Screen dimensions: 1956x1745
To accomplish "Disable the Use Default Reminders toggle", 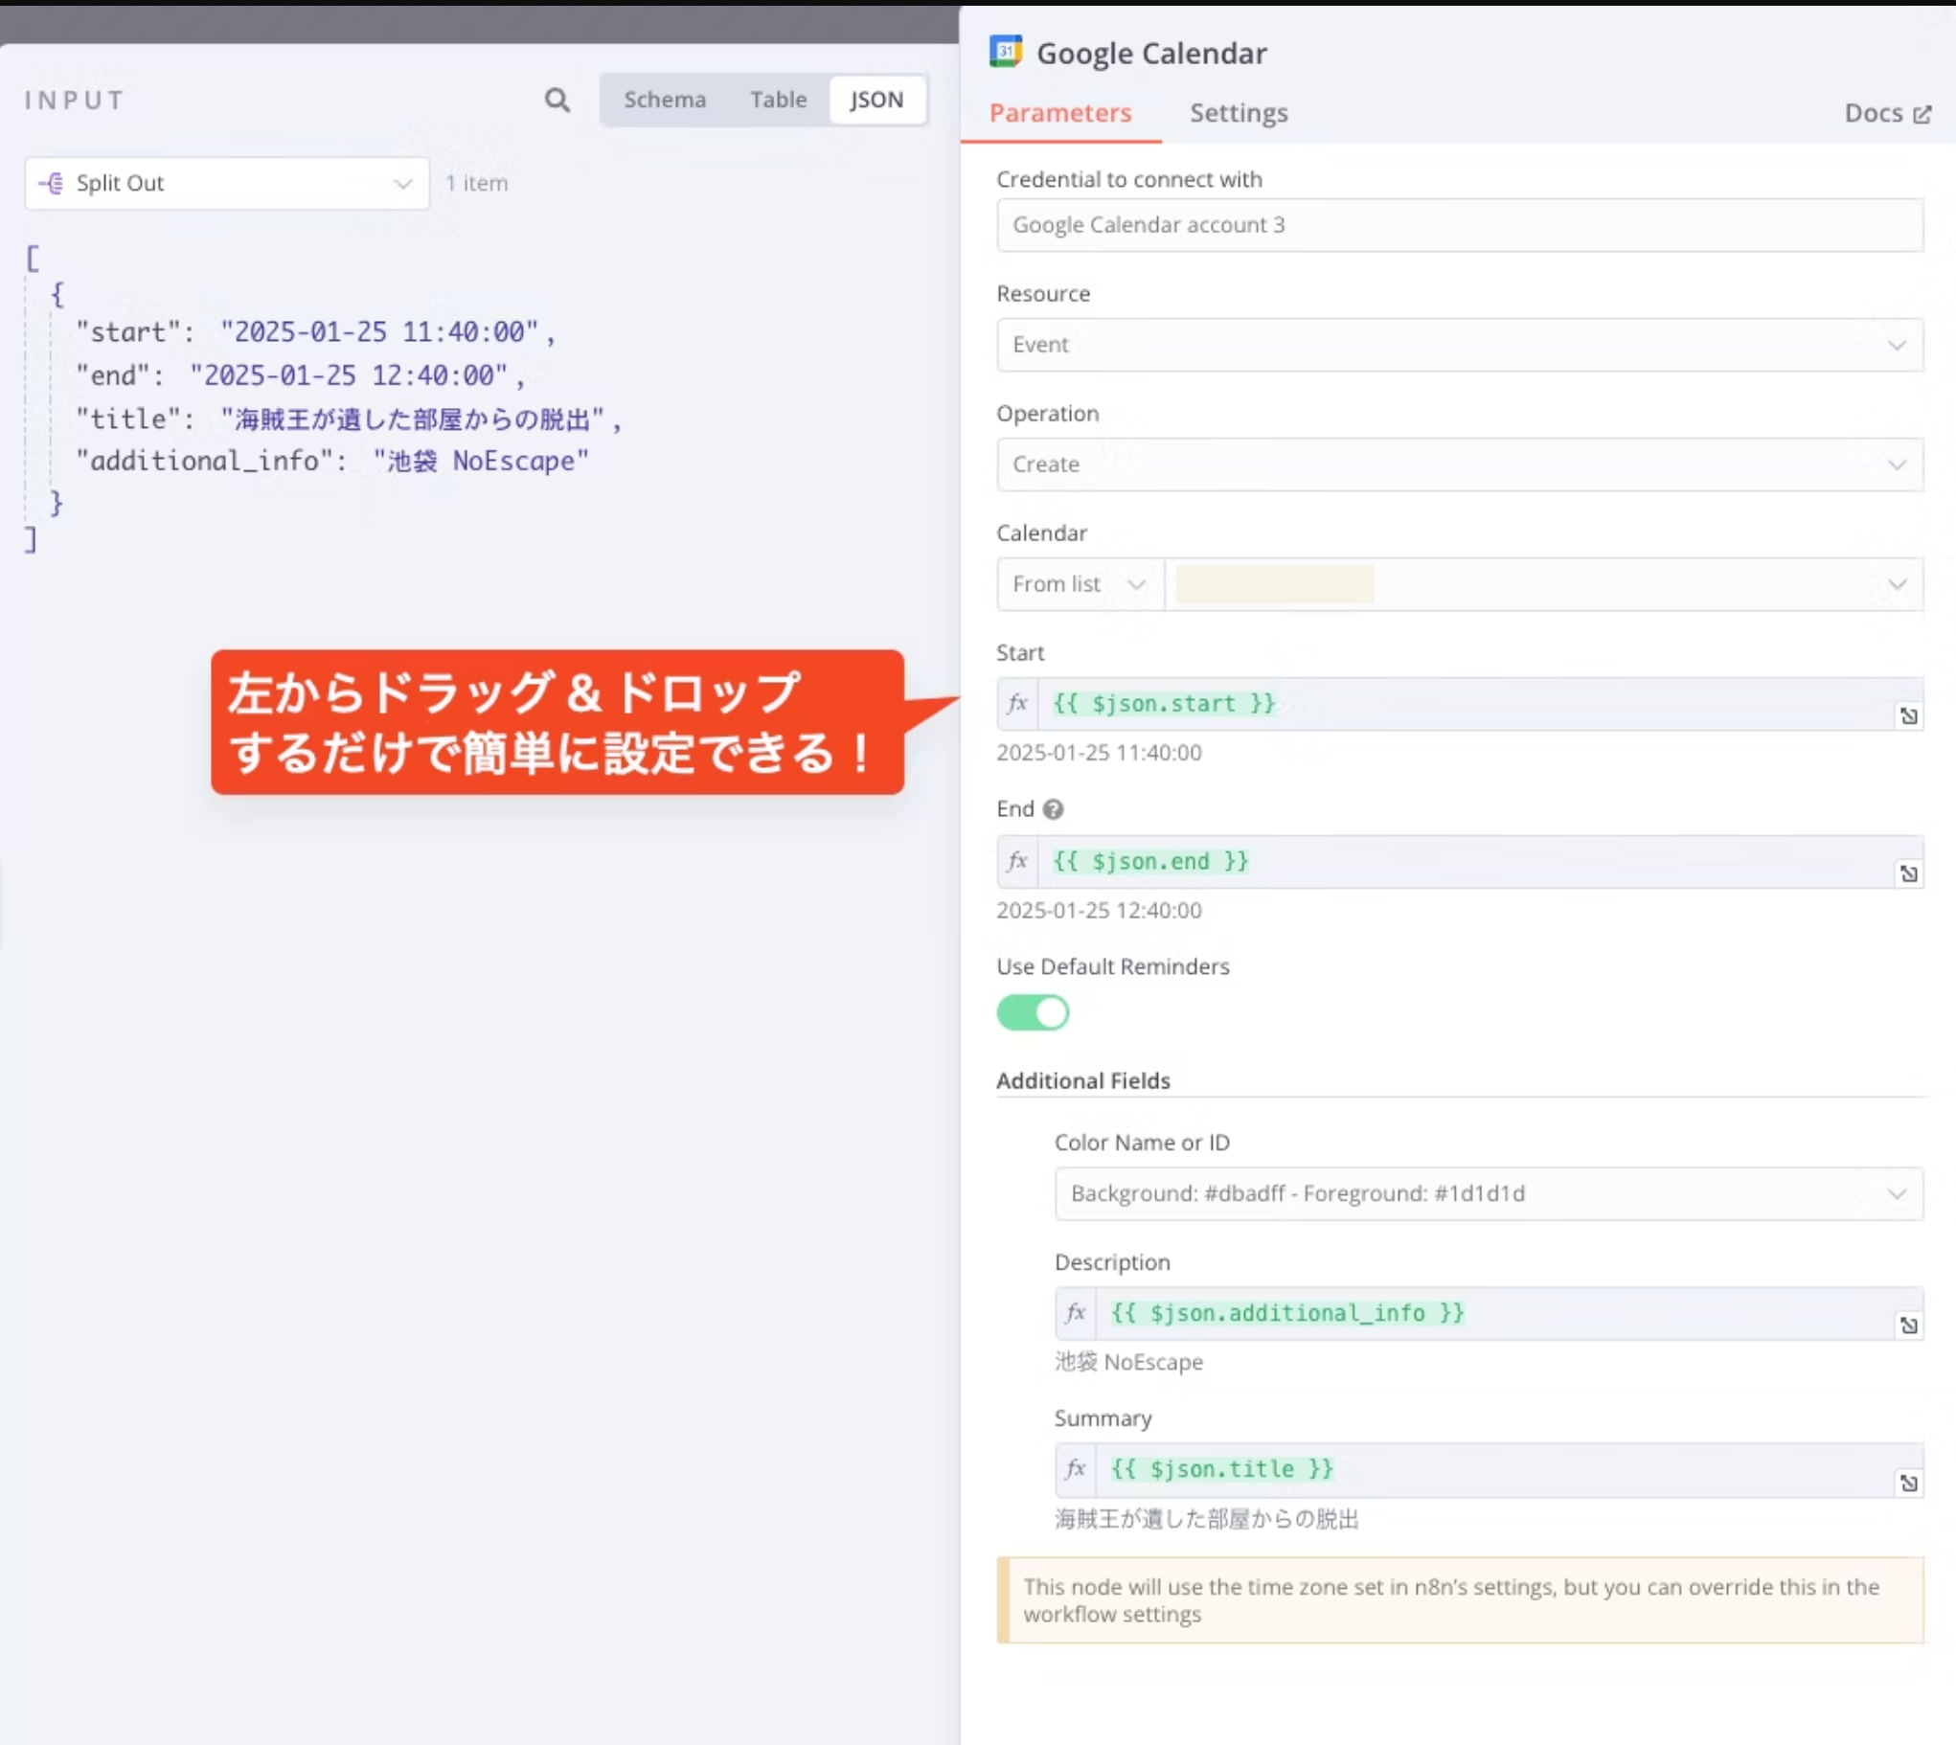I will (x=1033, y=1012).
